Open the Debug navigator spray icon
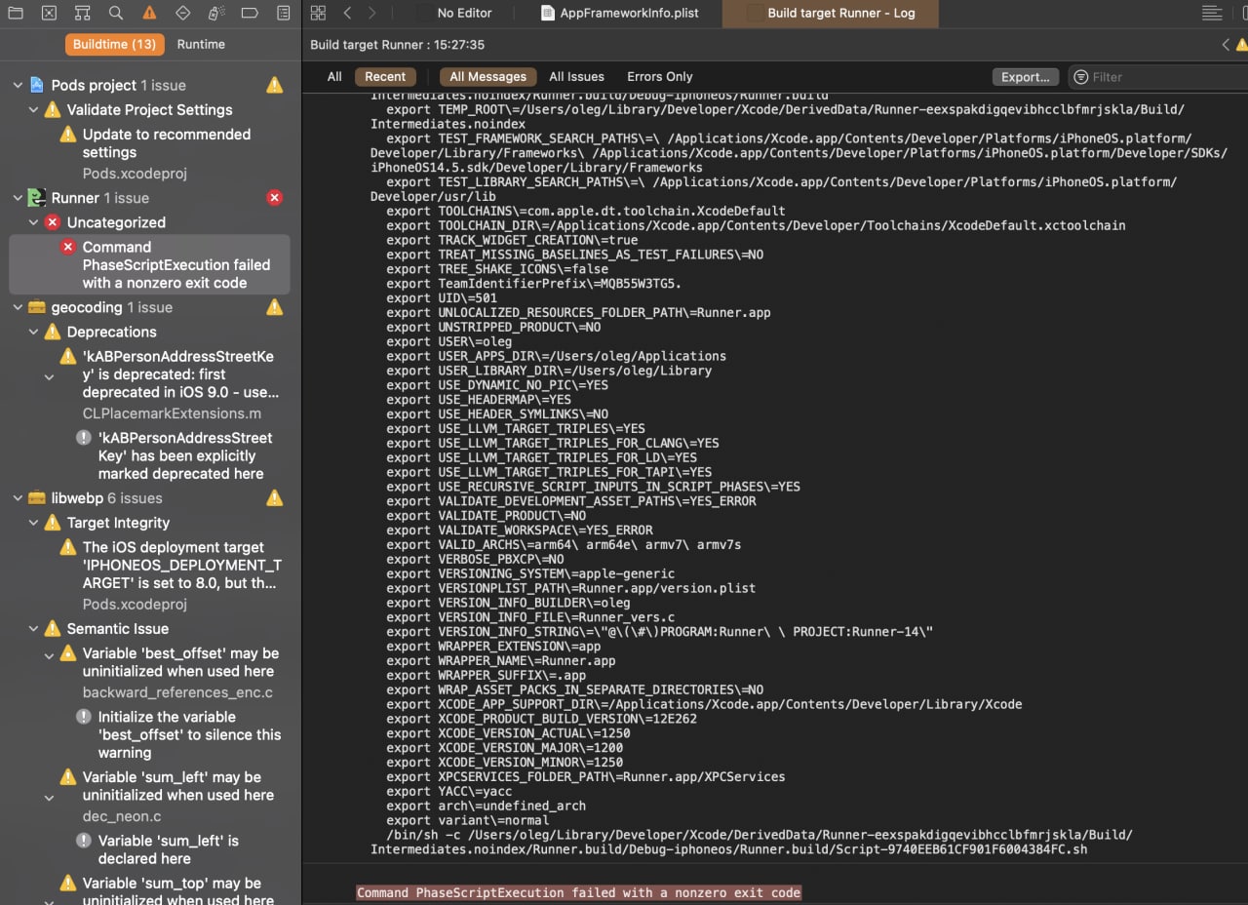1248x905 pixels. (x=216, y=13)
